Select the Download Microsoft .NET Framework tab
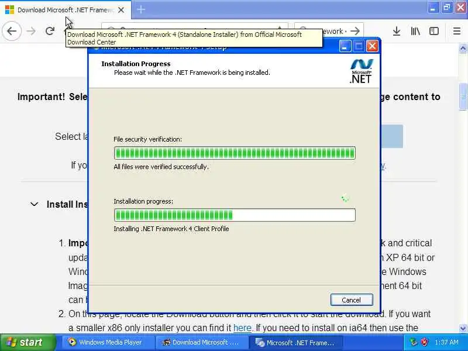 [x=66, y=10]
